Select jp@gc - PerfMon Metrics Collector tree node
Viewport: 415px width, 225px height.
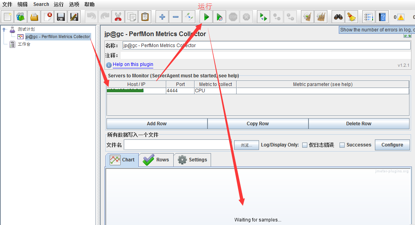(58, 37)
